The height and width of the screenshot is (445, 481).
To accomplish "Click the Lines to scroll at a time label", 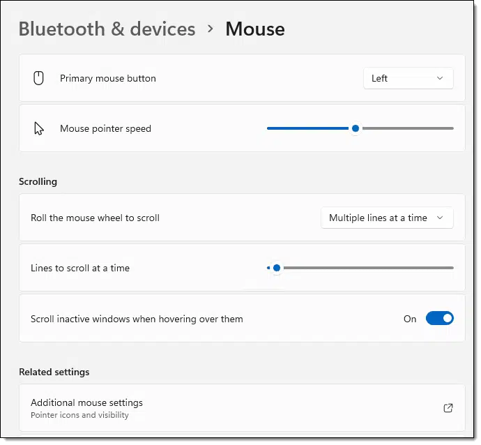I will pyautogui.click(x=80, y=269).
